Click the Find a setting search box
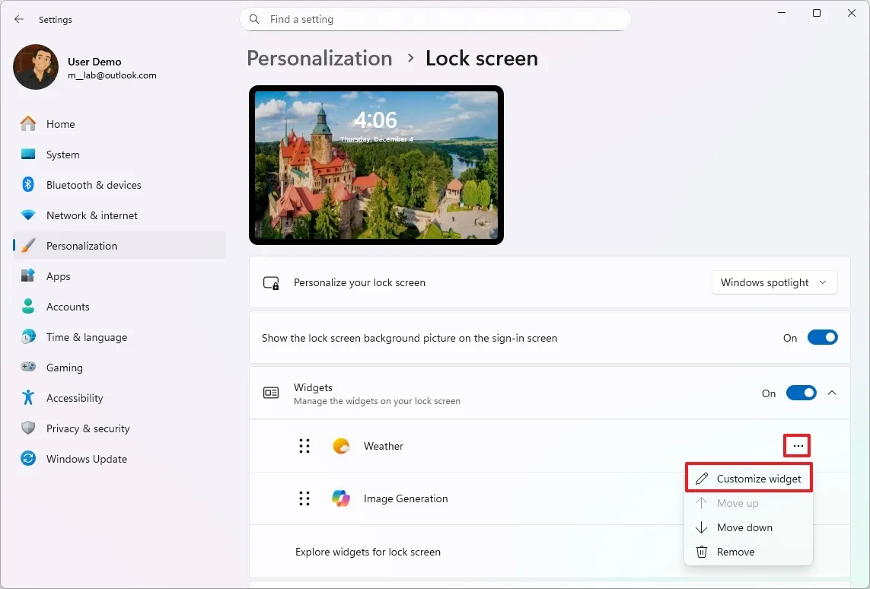870x589 pixels. pos(435,19)
